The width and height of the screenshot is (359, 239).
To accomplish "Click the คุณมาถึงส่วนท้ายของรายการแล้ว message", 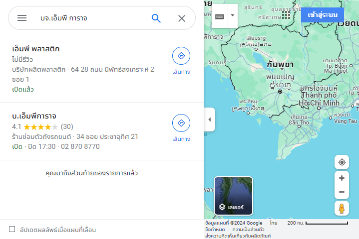I will [x=91, y=173].
